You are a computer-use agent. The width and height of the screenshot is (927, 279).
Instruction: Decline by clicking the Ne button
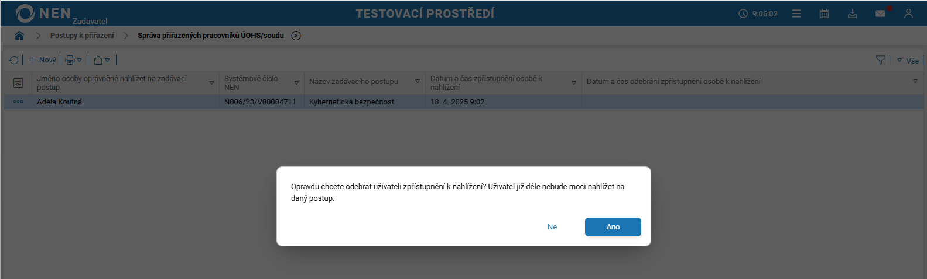(x=552, y=227)
